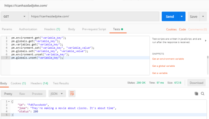Click the 672 B size value
This screenshot has height=119, width=209.
pyautogui.click(x=178, y=83)
